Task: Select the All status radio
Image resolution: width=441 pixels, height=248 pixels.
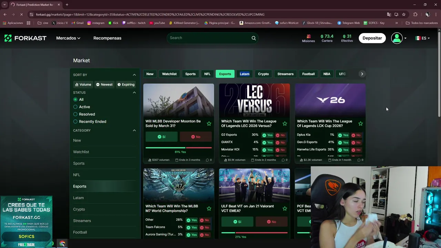Action: [75, 100]
